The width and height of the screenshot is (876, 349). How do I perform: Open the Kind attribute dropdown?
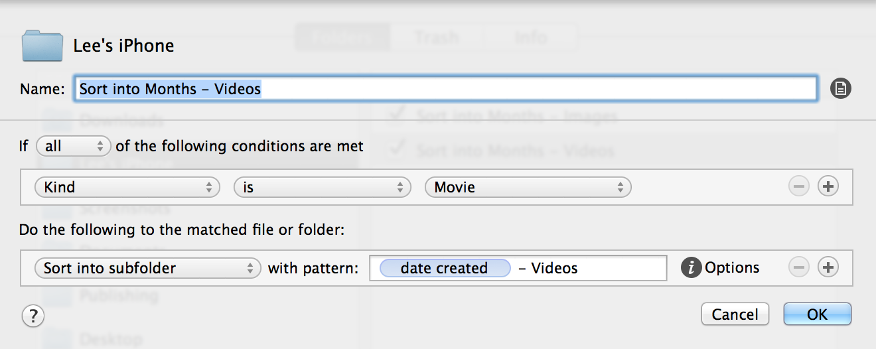pos(127,188)
